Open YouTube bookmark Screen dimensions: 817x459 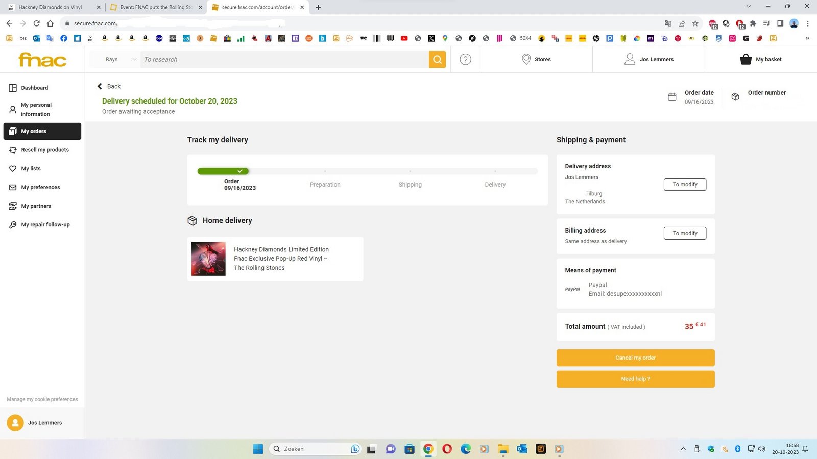click(404, 38)
